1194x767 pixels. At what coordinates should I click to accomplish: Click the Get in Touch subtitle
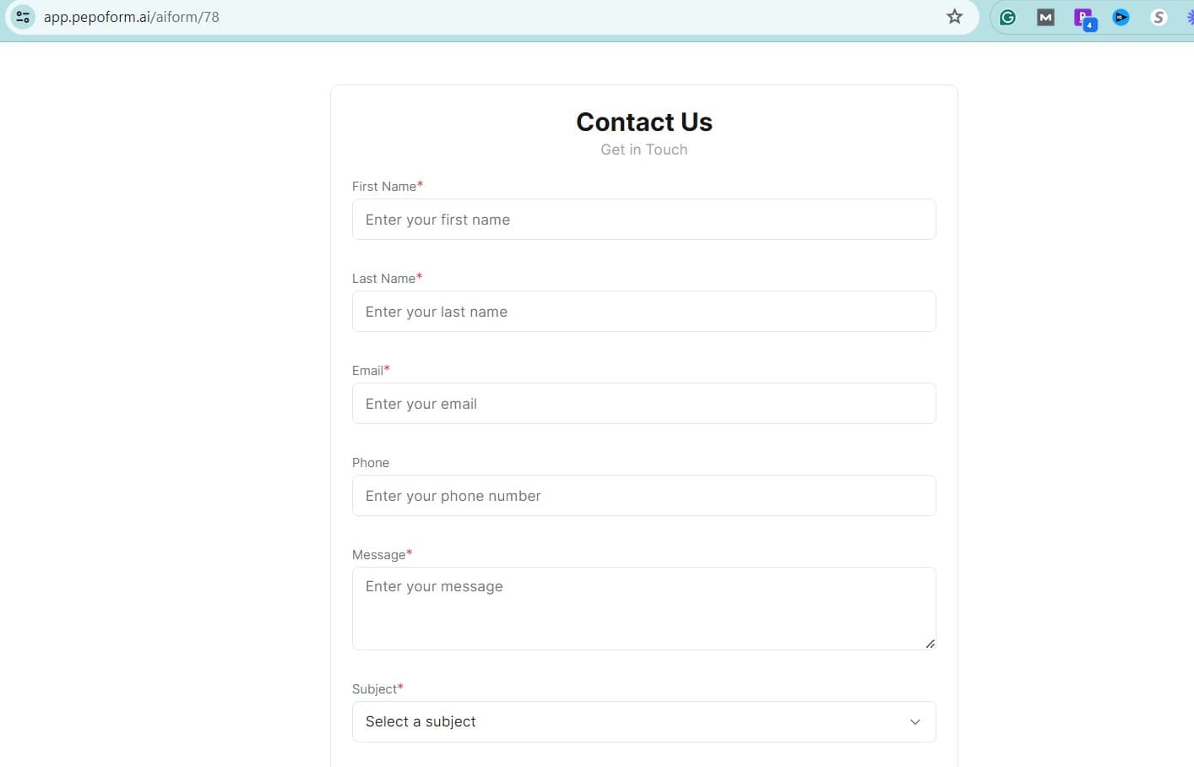(x=643, y=150)
